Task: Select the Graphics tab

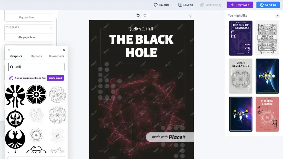Action: [x=16, y=56]
